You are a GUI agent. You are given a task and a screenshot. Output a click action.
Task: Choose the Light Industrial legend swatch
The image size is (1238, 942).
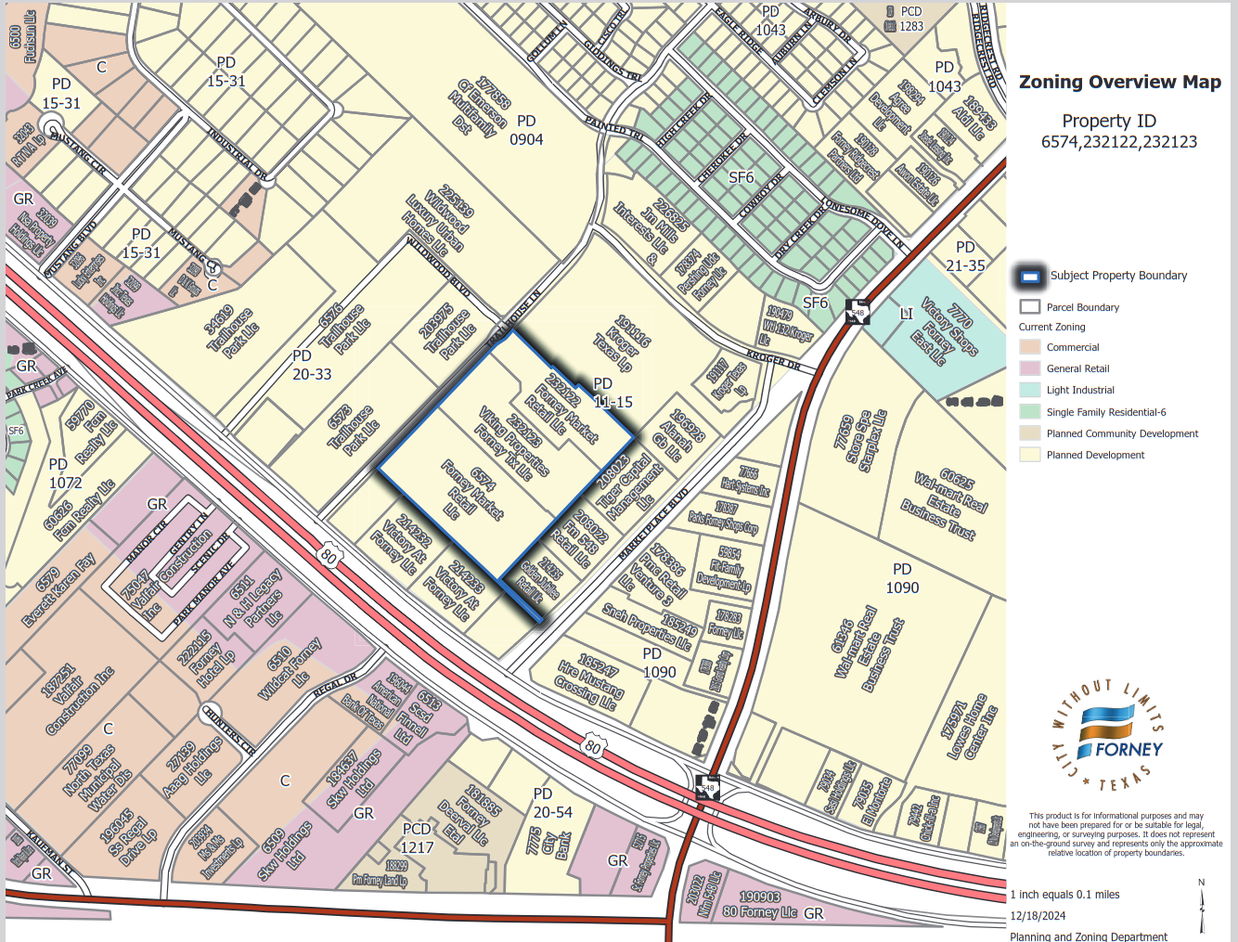click(1029, 390)
